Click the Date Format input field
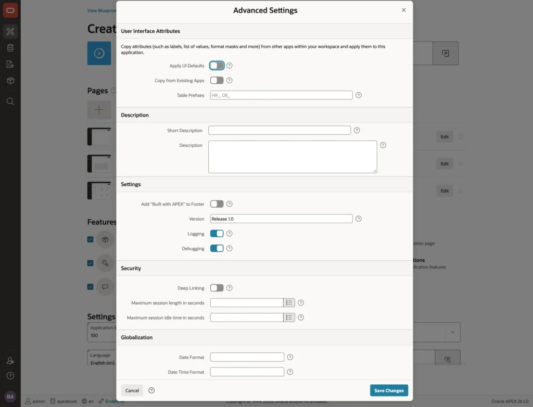The width and height of the screenshot is (533, 407). [247, 357]
